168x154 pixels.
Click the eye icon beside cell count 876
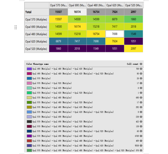point(141,150)
